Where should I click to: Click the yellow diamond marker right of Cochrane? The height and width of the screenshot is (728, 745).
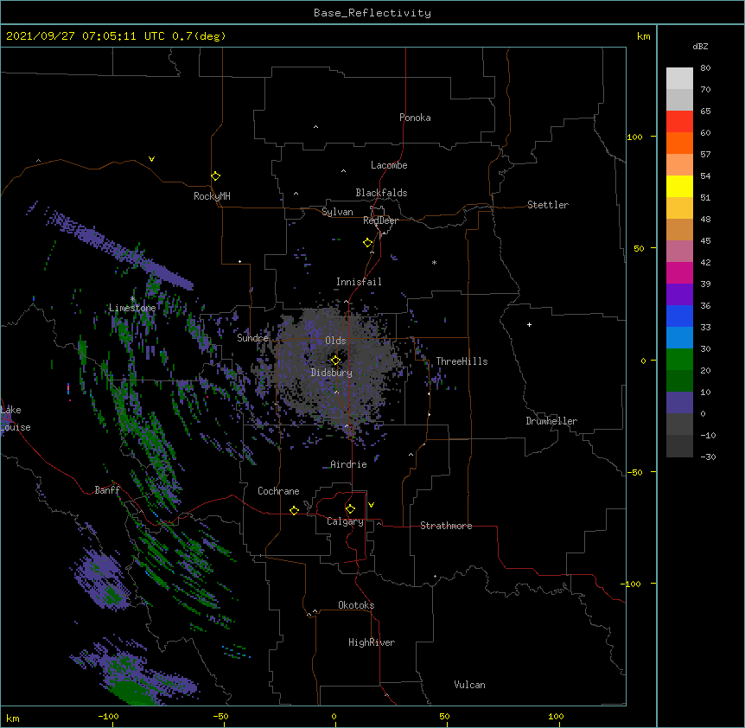294,510
